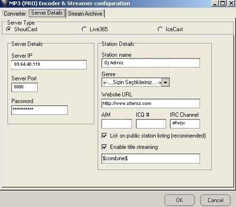Viewport: 236px width, 207px height.
Task: Toggle Enable title streaming checkbox
Action: pyautogui.click(x=104, y=147)
